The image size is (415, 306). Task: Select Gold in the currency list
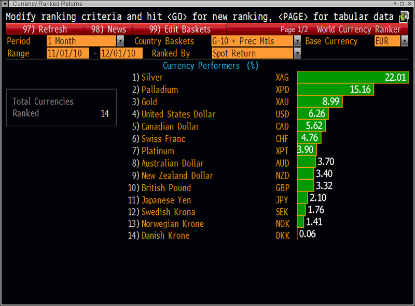[149, 102]
